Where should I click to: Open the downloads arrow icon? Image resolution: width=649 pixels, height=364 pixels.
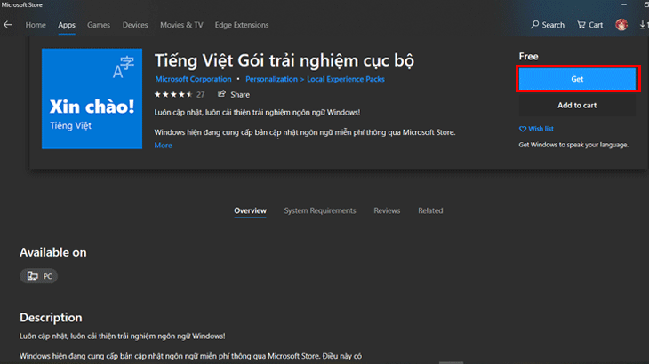(x=643, y=25)
